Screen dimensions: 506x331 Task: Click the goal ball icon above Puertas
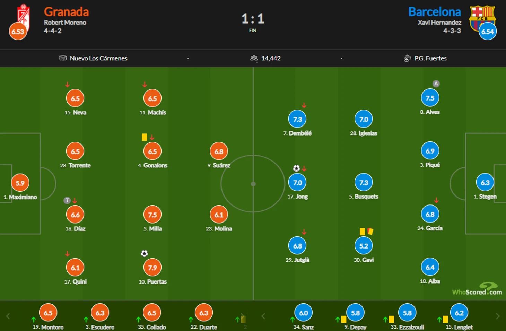[144, 253]
